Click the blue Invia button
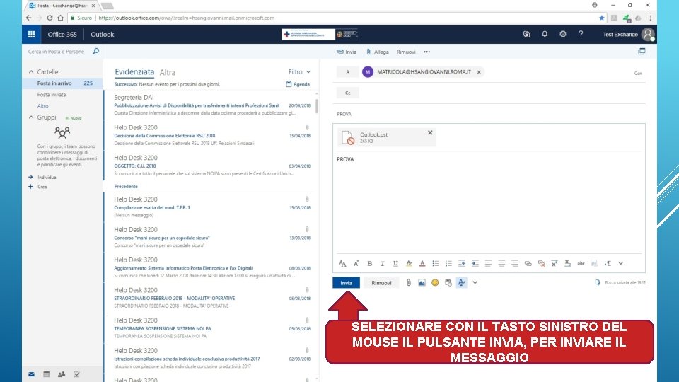 coord(346,282)
